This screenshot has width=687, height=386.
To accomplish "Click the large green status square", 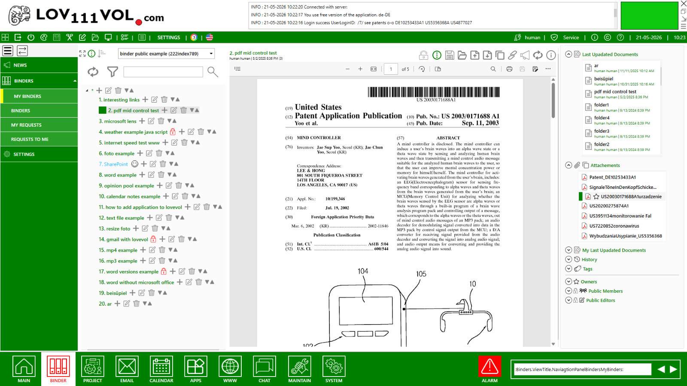I will (x=649, y=15).
